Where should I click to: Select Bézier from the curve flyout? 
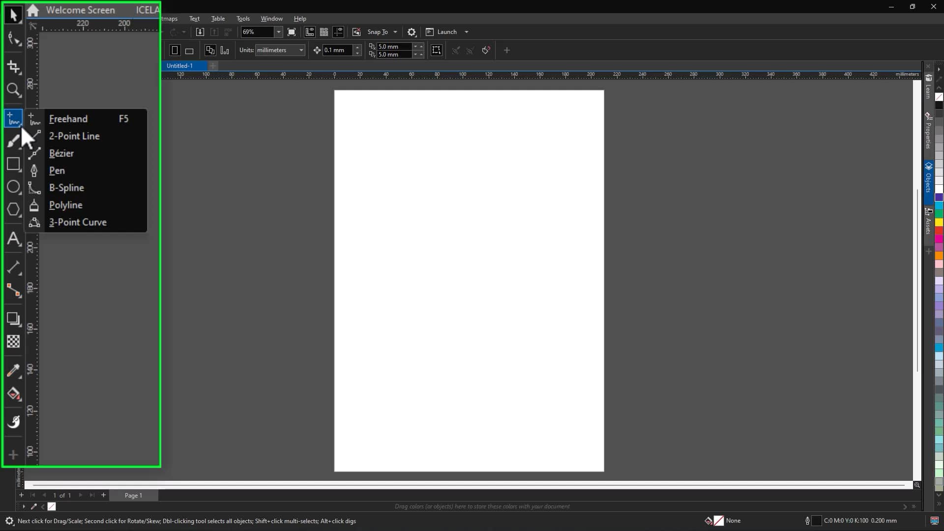pos(61,153)
